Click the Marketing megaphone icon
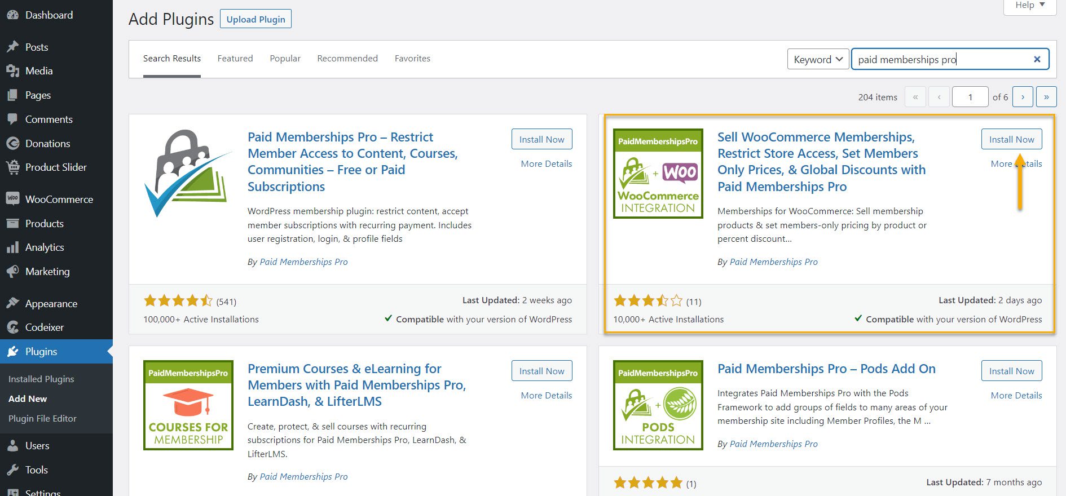1066x496 pixels. [x=12, y=272]
